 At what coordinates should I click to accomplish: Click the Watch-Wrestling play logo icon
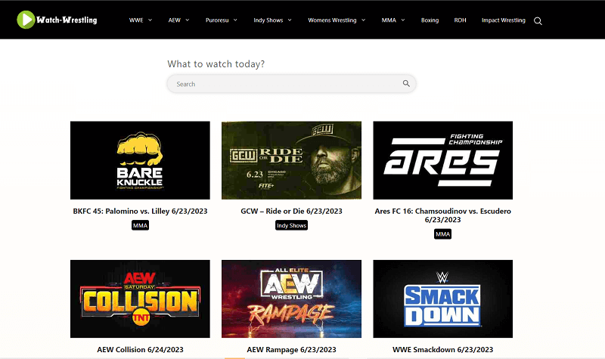26,20
